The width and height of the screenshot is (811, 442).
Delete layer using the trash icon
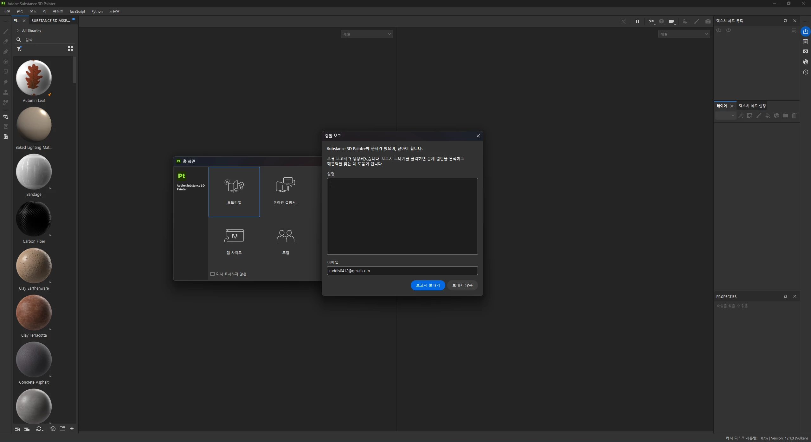[x=794, y=116]
